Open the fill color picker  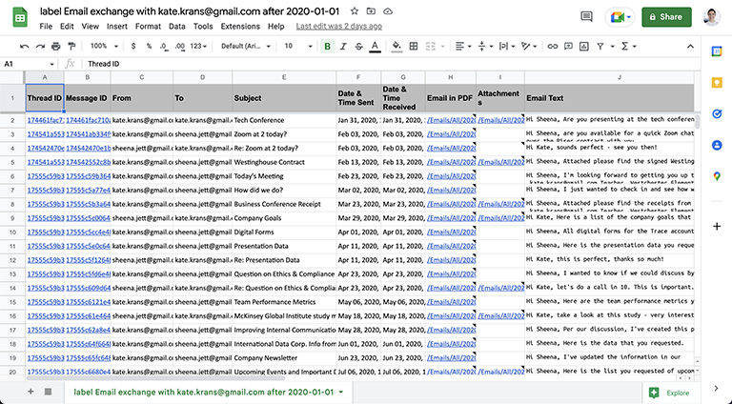click(x=396, y=46)
